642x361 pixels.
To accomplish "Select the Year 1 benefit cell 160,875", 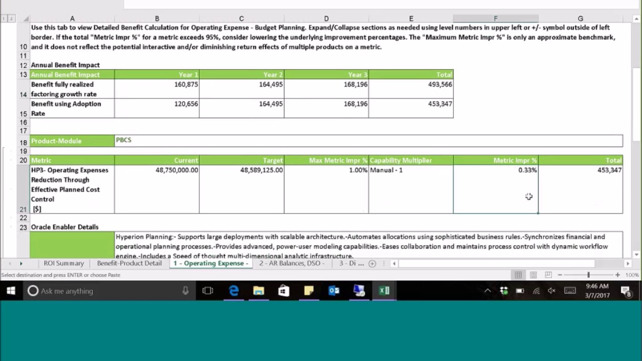I will (x=156, y=89).
